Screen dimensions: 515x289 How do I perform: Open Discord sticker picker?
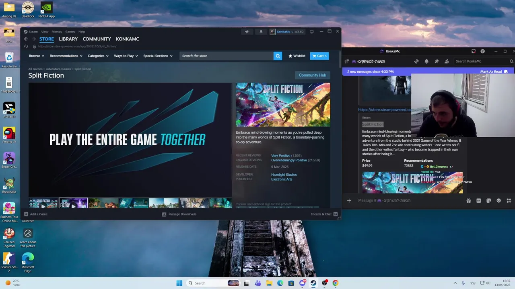488,200
